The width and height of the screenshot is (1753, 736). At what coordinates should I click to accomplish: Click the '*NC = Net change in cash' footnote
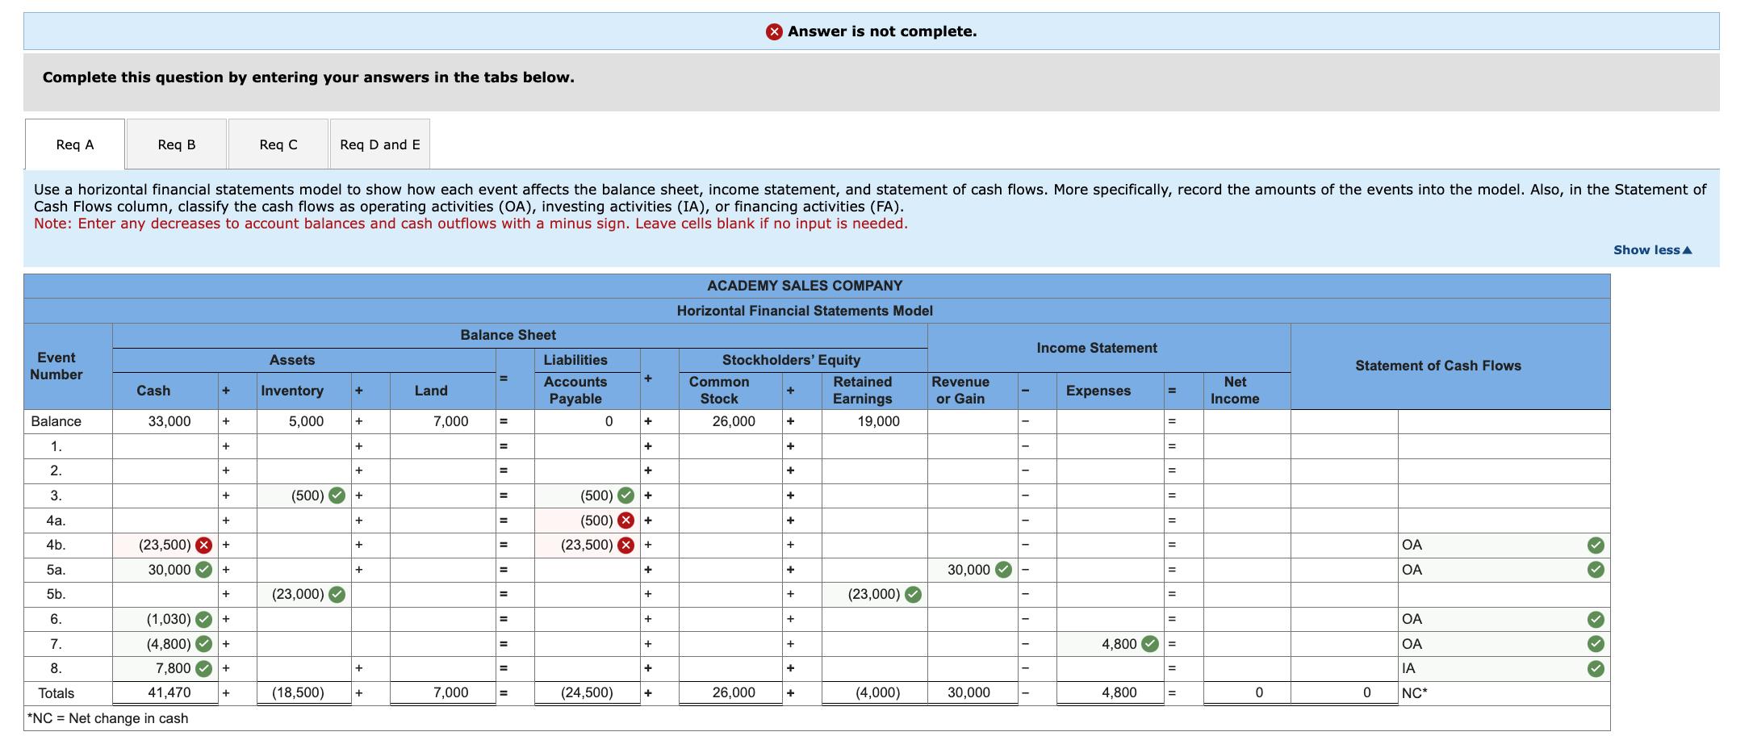[x=107, y=718]
